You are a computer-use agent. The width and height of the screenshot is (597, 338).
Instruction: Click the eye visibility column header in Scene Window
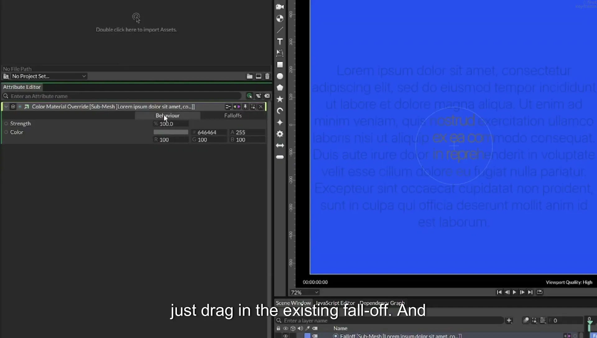(285, 328)
